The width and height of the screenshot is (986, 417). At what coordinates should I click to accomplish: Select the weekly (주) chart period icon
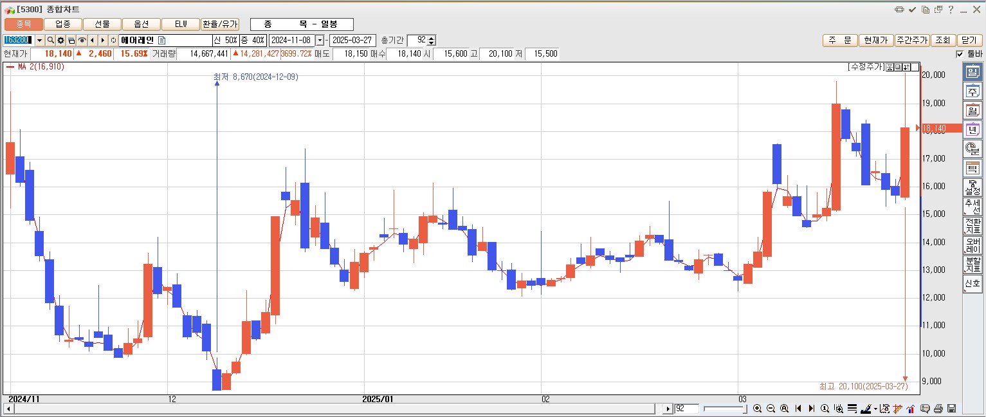coord(972,91)
